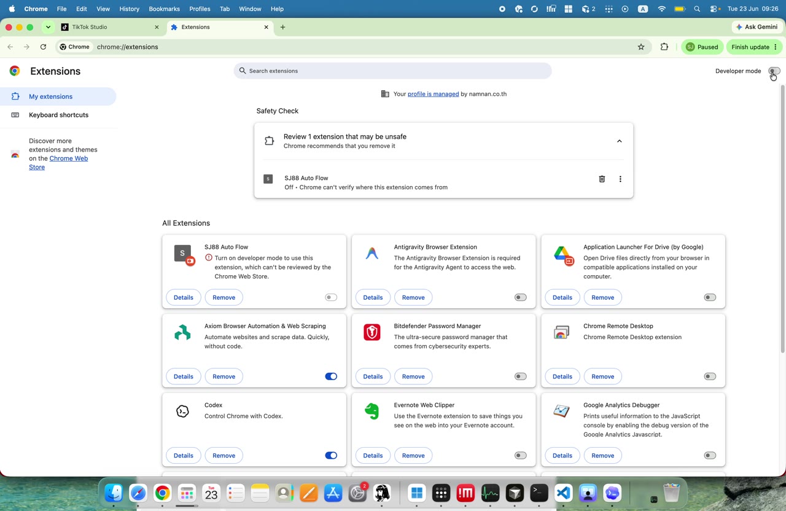786x511 pixels.
Task: Click the Evernote elephant icon
Action: click(x=372, y=412)
